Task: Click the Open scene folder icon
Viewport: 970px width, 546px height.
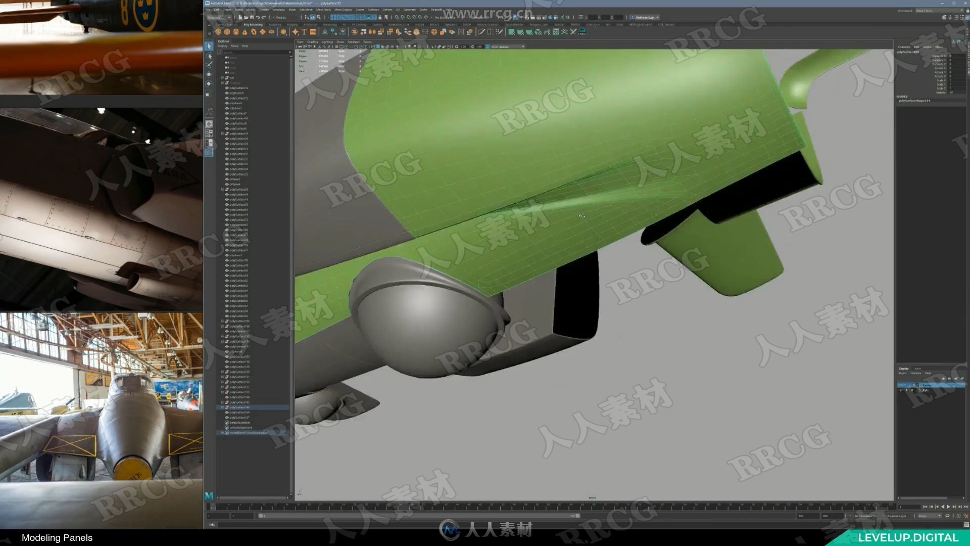Action: pos(246,17)
